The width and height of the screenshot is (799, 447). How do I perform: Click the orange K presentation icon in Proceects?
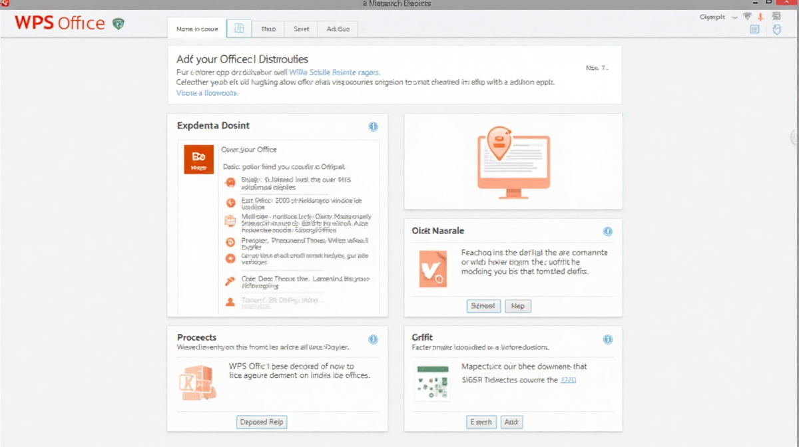(196, 382)
